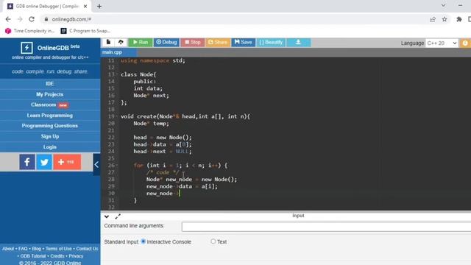The image size is (471, 265).
Task: Fold the for loop at line 26
Action: click(117, 166)
